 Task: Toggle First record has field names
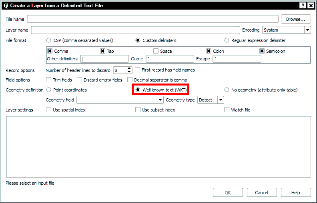138,70
